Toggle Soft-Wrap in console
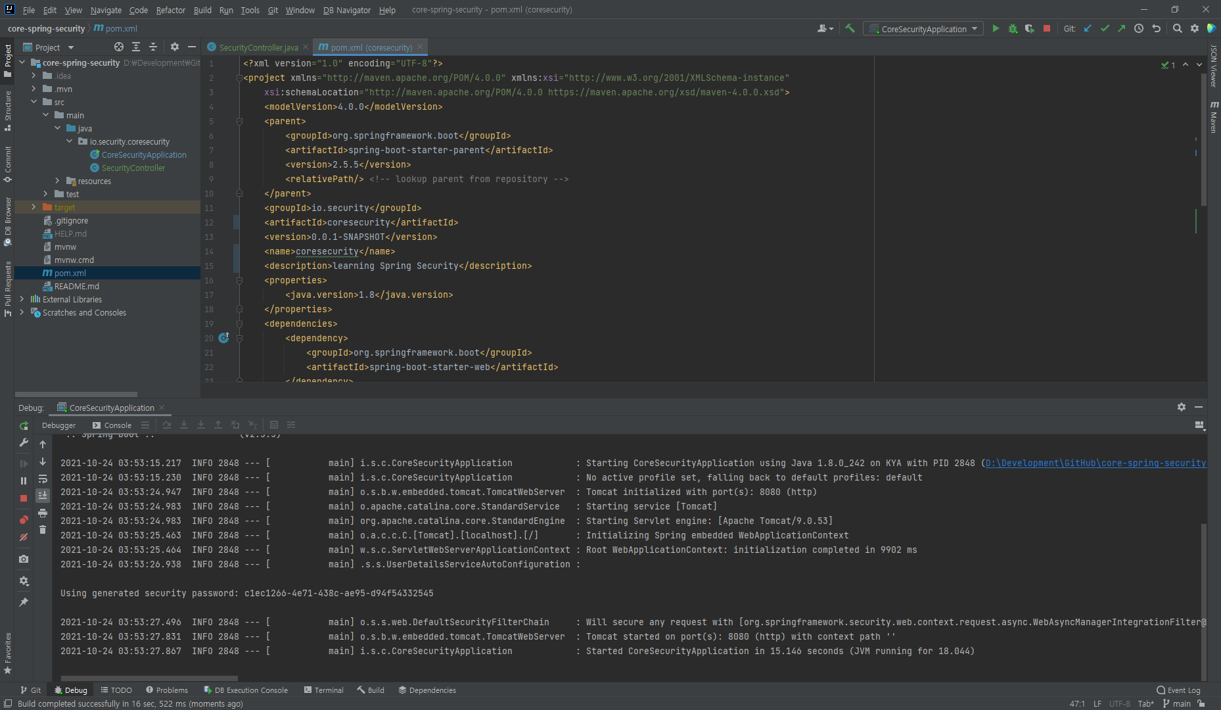This screenshot has height=710, width=1221. (x=43, y=479)
